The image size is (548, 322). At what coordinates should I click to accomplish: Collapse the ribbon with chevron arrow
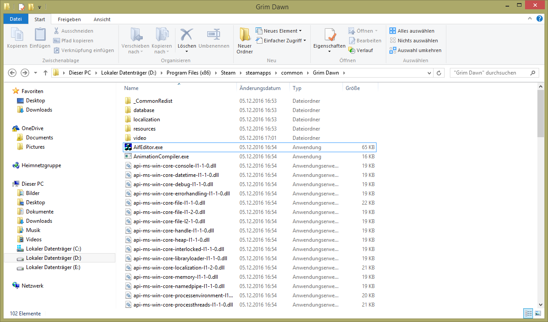coord(531,19)
